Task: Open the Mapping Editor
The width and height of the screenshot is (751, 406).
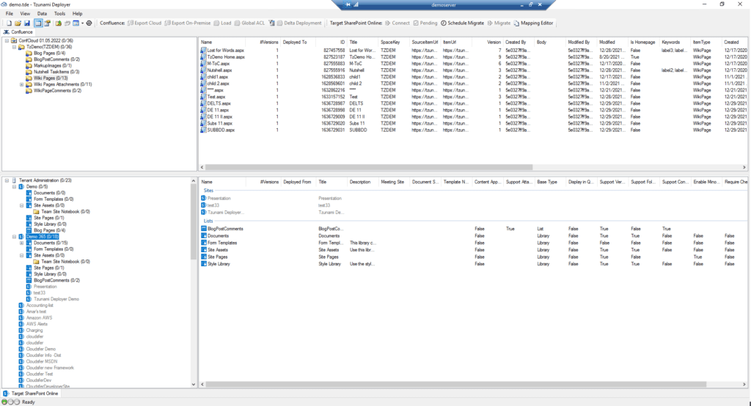Action: [x=533, y=23]
